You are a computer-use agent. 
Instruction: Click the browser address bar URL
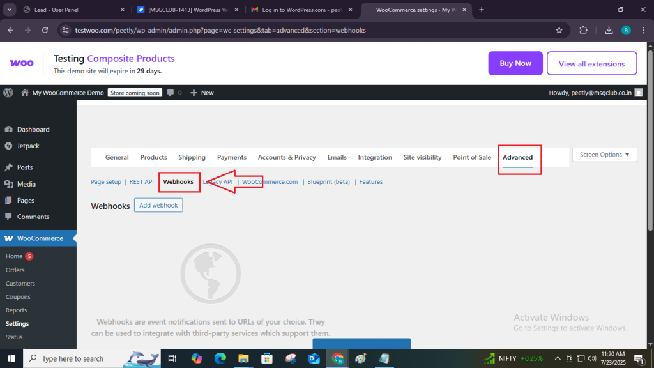(x=220, y=30)
